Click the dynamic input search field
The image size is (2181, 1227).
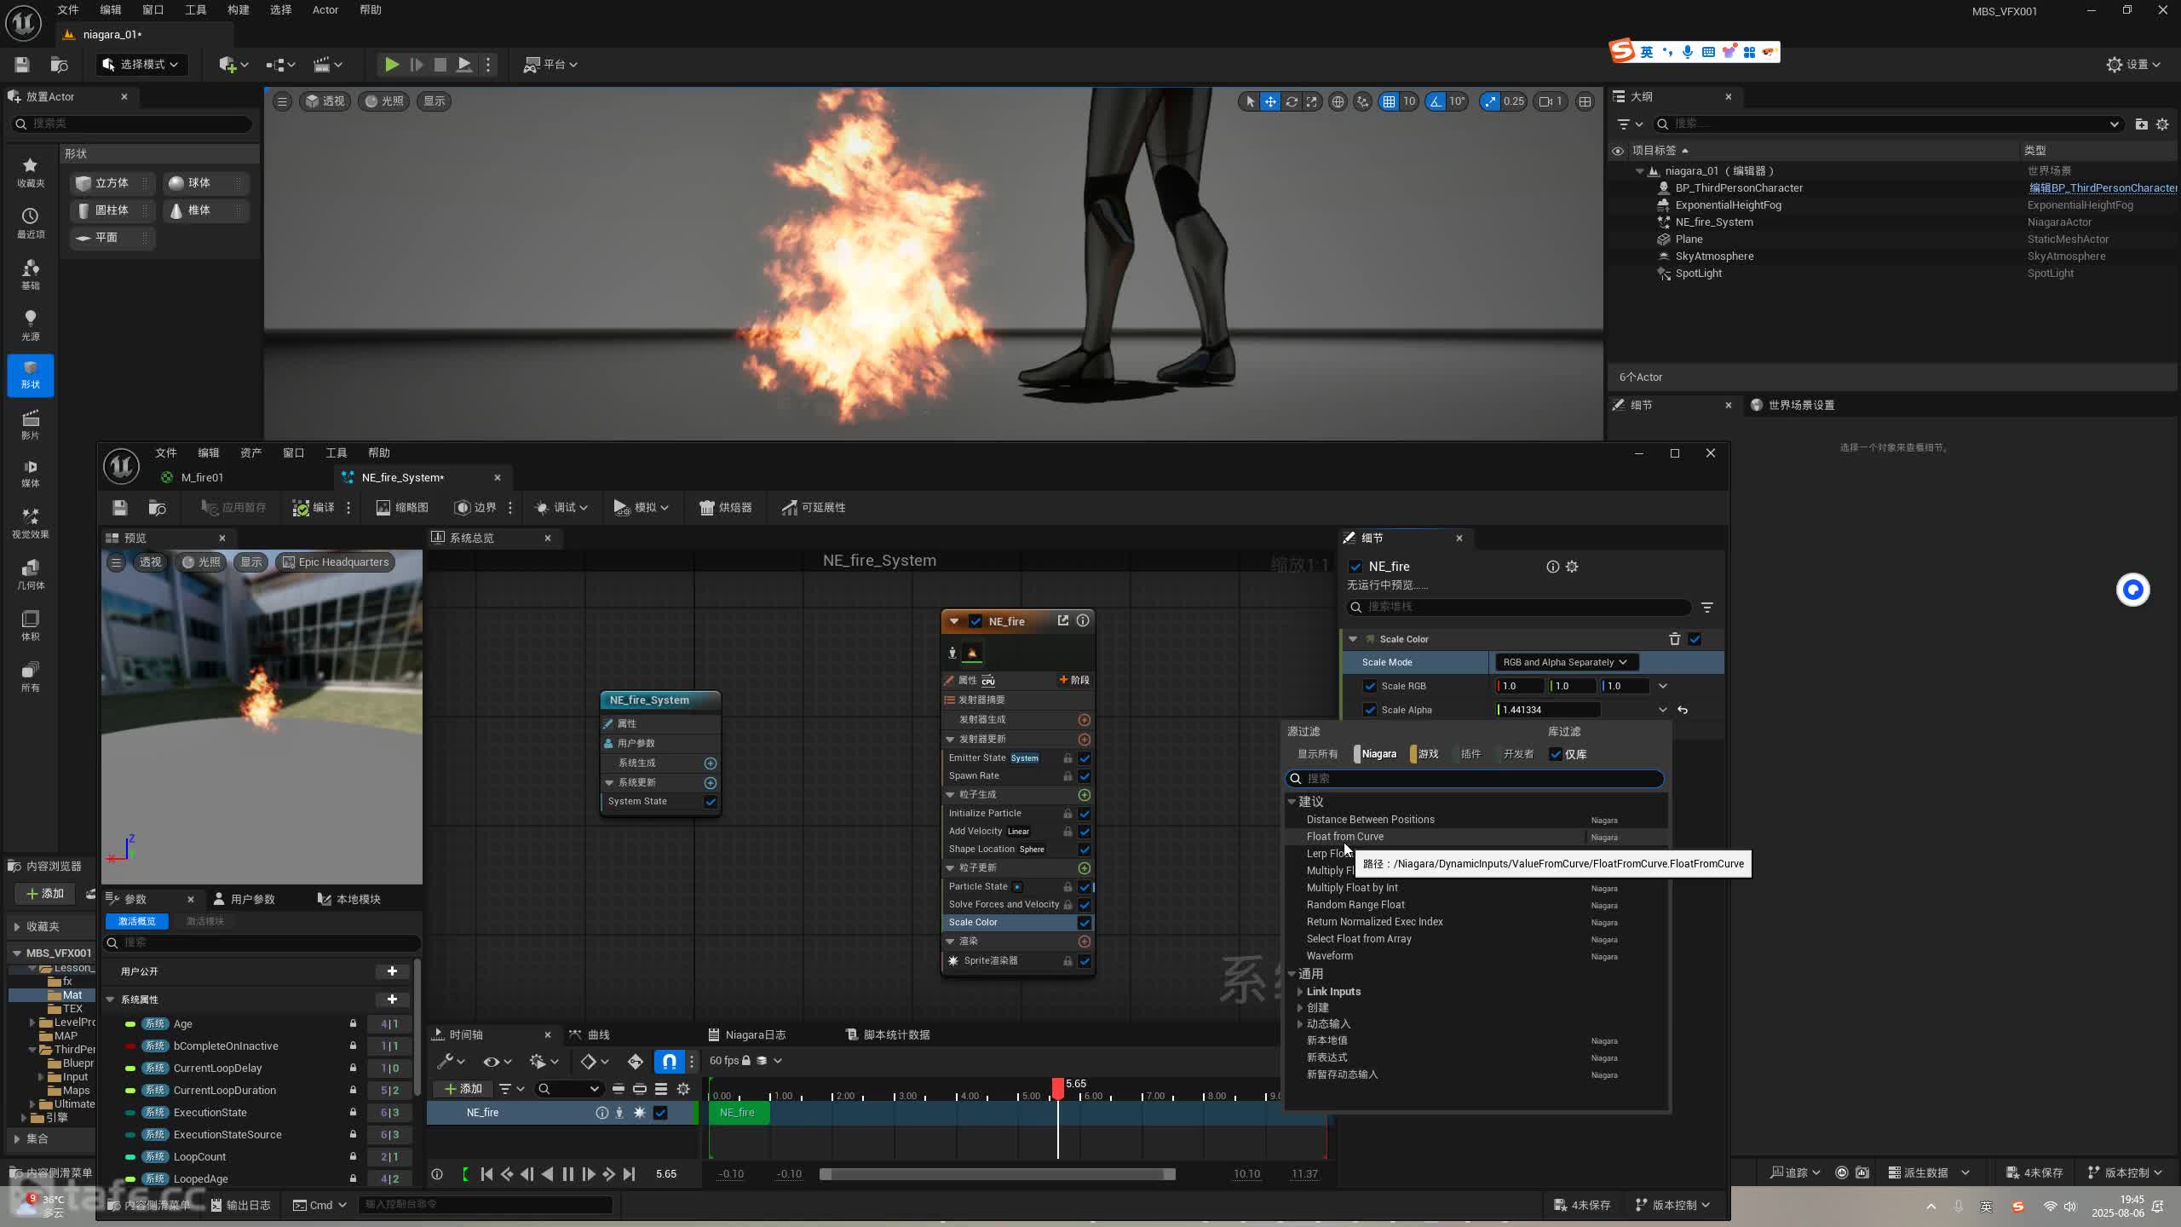(x=1475, y=779)
